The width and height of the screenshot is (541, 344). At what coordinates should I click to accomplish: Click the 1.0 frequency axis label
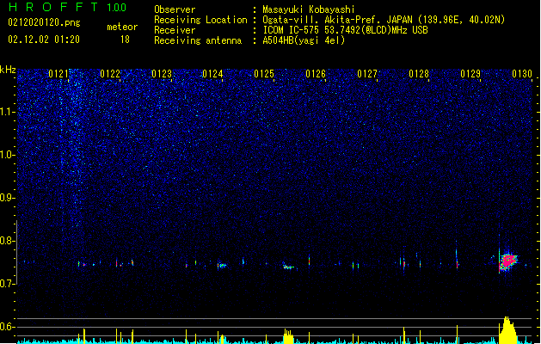pyautogui.click(x=8, y=155)
